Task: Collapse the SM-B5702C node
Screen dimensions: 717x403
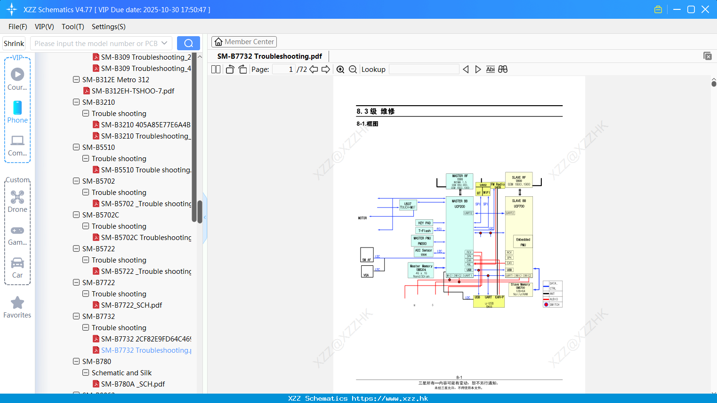Action: (x=76, y=215)
